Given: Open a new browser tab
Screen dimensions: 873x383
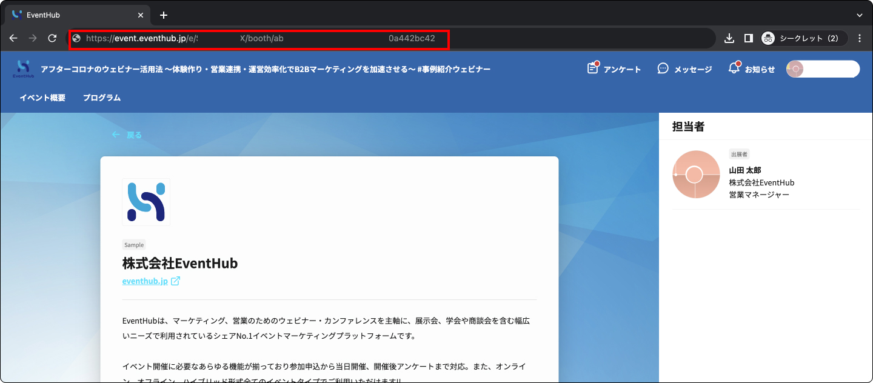Looking at the screenshot, I should tap(163, 15).
